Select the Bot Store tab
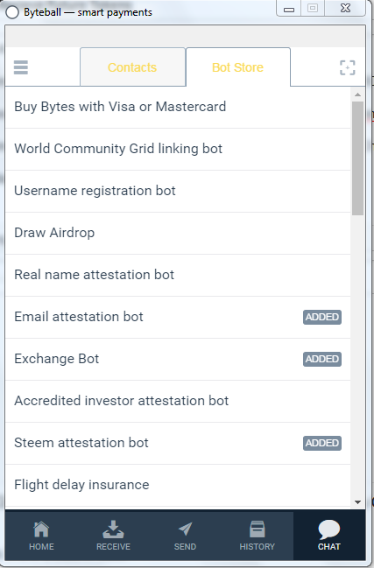The width and height of the screenshot is (374, 568). coord(238,67)
